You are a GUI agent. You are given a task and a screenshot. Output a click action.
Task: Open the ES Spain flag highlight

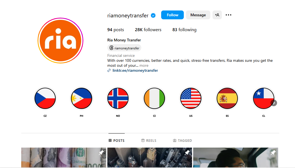tap(227, 98)
